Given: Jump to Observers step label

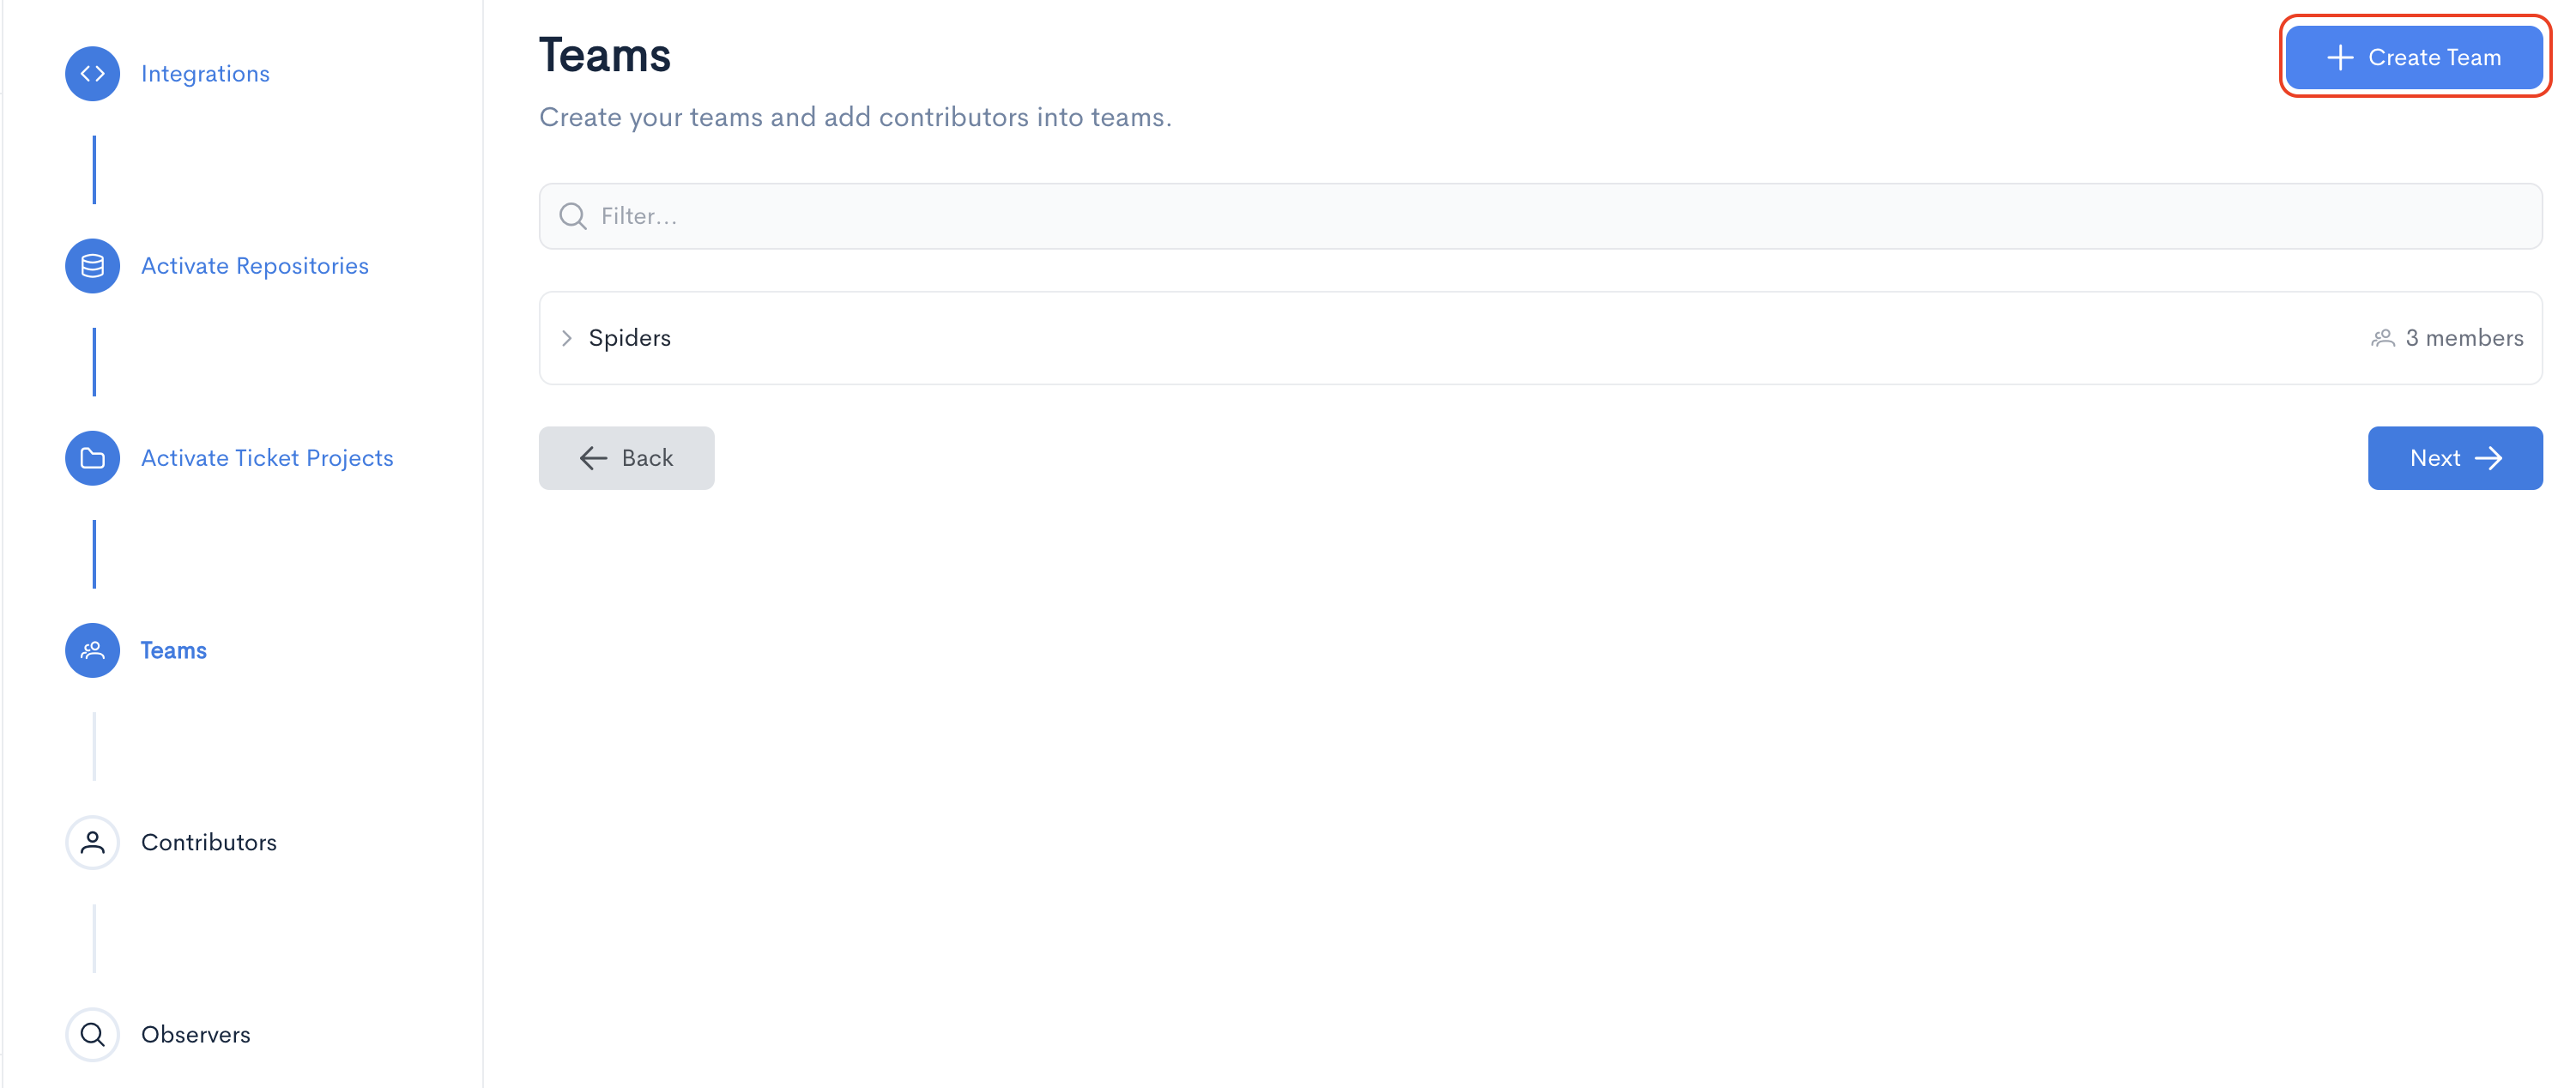Looking at the screenshot, I should (x=195, y=1034).
